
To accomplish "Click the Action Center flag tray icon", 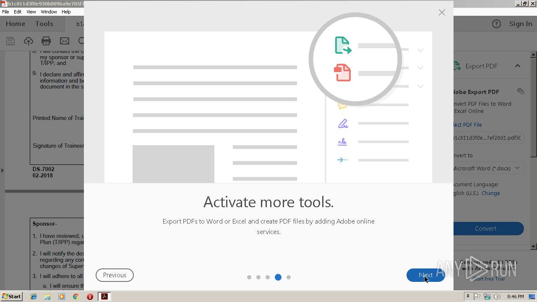I will pos(477,297).
